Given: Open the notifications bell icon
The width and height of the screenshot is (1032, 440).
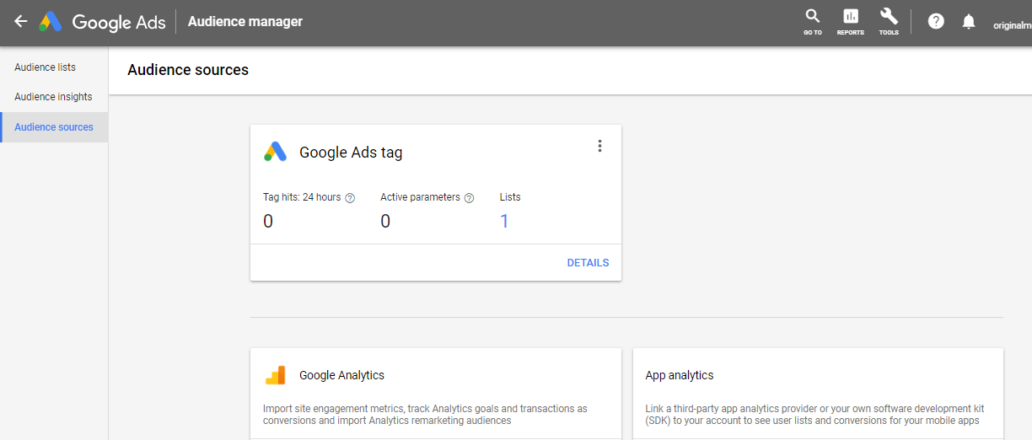Looking at the screenshot, I should [x=969, y=22].
